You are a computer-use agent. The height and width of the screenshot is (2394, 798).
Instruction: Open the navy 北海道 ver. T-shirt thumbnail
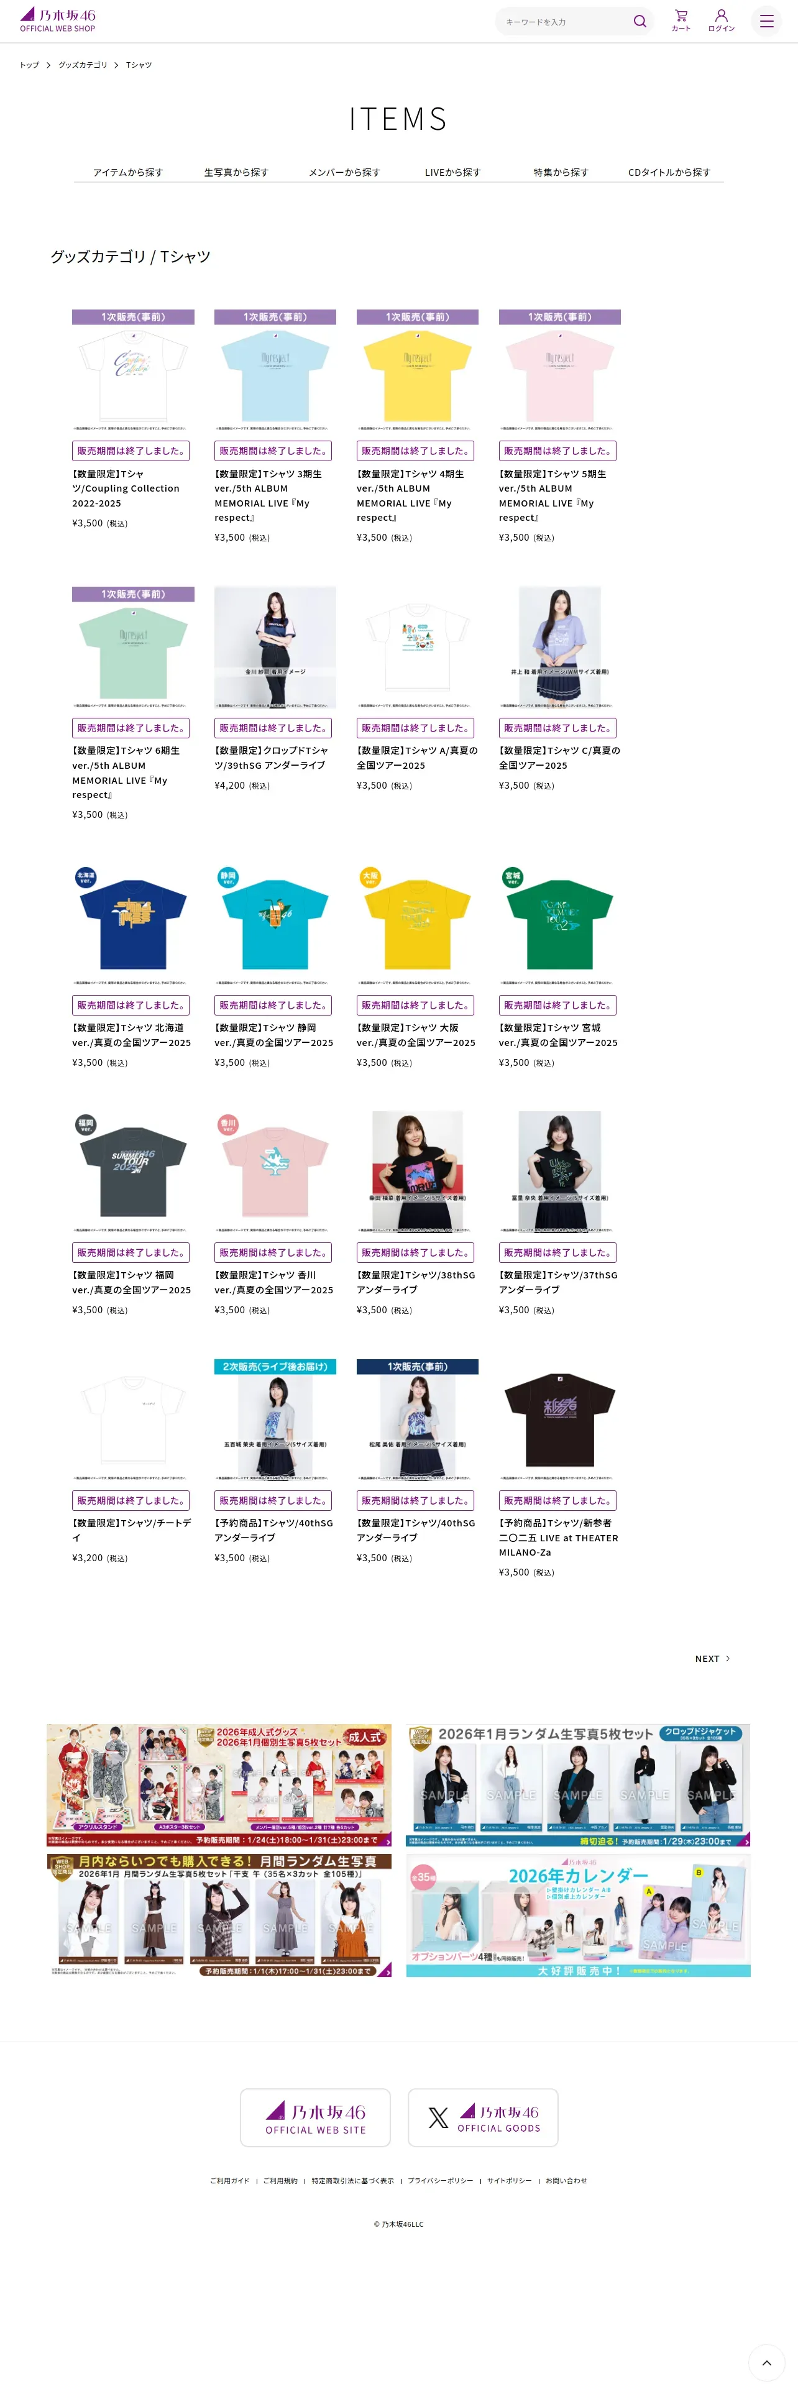coord(133,924)
